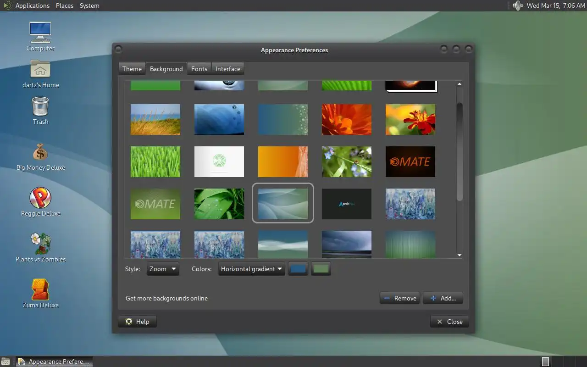The width and height of the screenshot is (587, 367).
Task: Click the Help button
Action: point(137,322)
